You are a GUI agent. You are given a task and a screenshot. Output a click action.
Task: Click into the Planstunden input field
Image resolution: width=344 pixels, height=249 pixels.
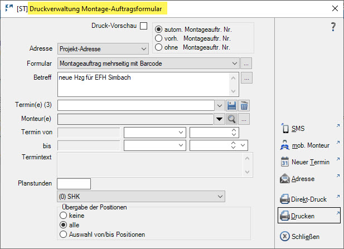click(74, 184)
